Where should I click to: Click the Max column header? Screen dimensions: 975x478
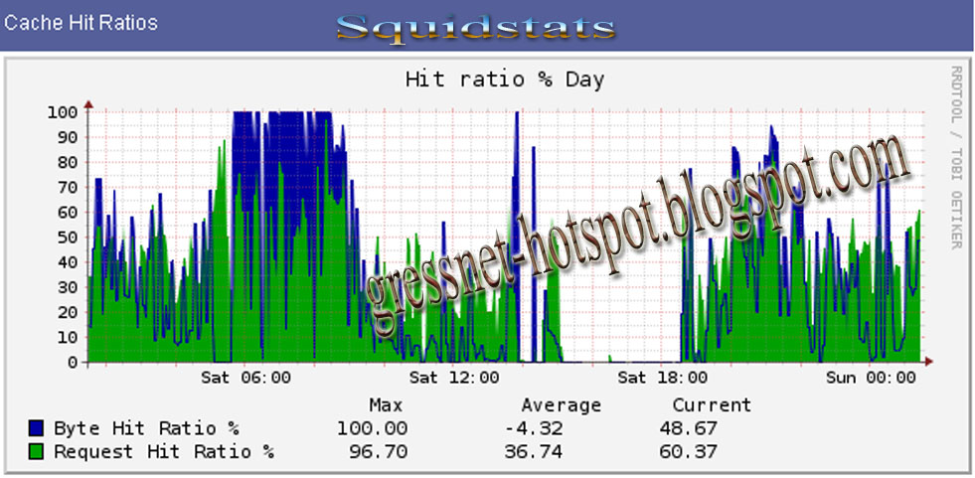point(386,405)
